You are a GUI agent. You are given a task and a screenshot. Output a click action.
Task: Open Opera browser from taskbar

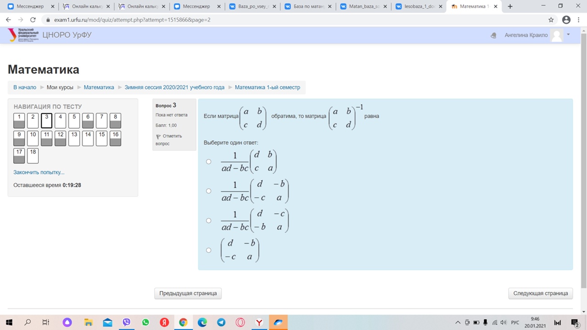pyautogui.click(x=240, y=322)
